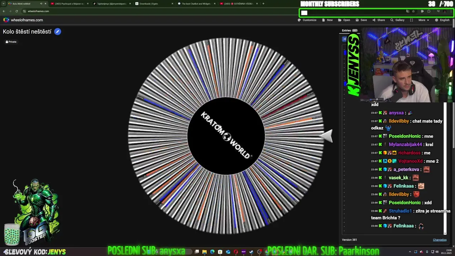455x256 pixels.
Task: Share the wheel using the Share button
Action: click(x=379, y=20)
